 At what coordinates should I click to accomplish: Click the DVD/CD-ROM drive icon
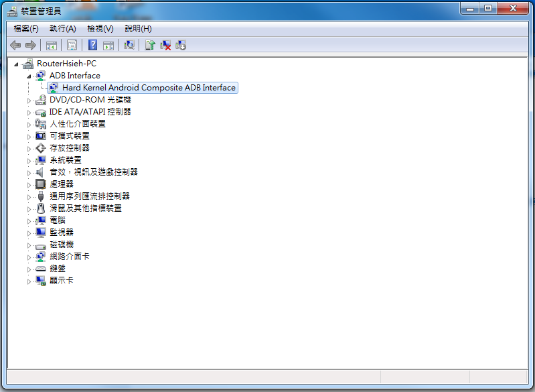[x=41, y=100]
